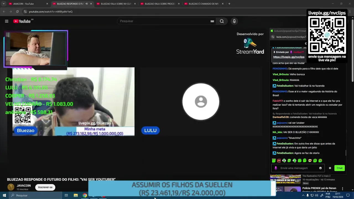The image size is (354, 199).
Task: Click username Dantealfa529 in chat
Action: click(281, 117)
